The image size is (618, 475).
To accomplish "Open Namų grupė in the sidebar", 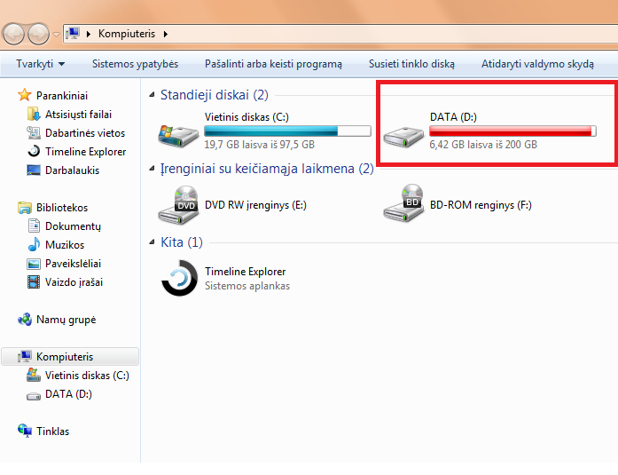I will (x=57, y=319).
